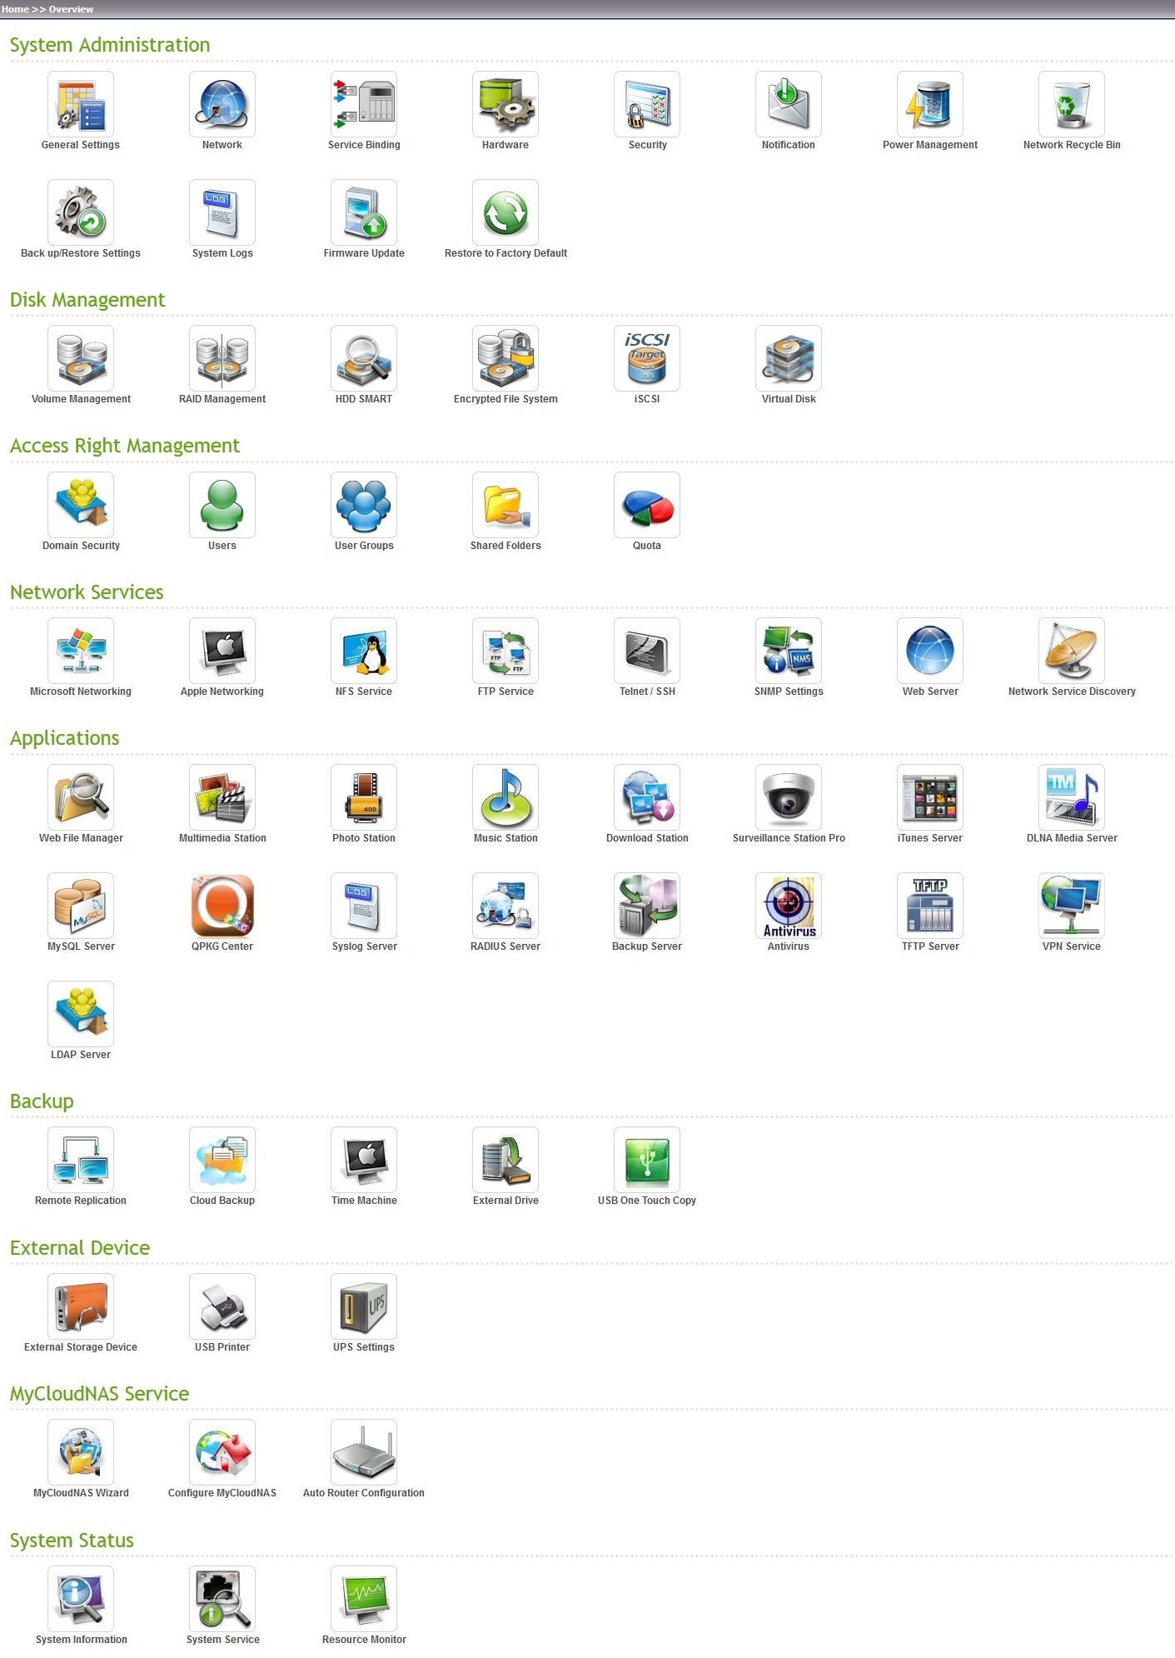Click the Restore to Factory Default label

pos(505,253)
